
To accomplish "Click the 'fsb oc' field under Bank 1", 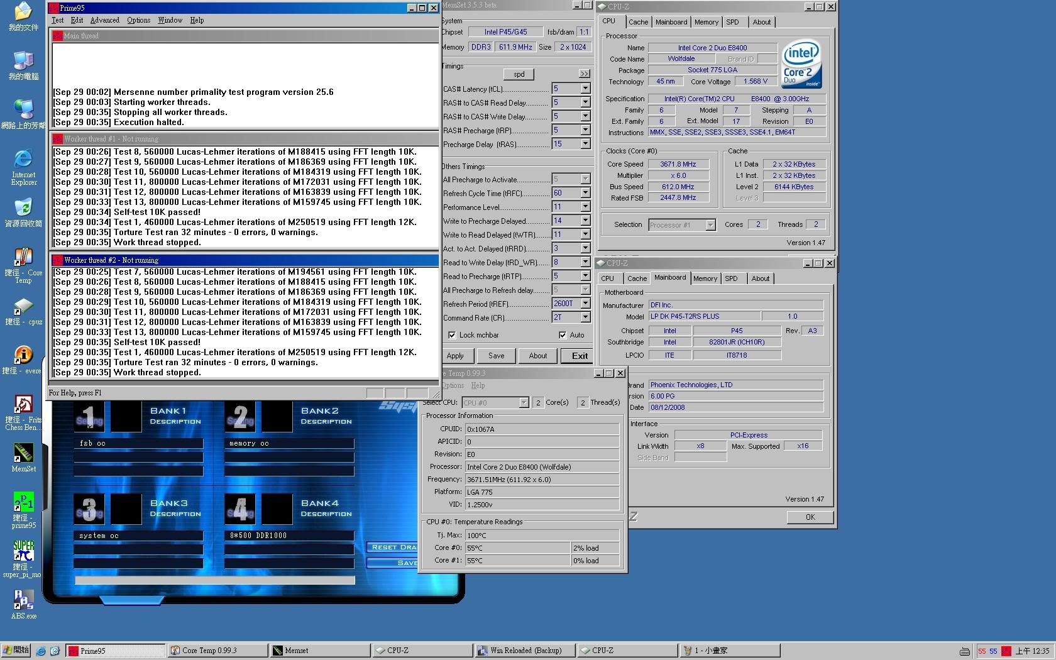I will (x=138, y=443).
